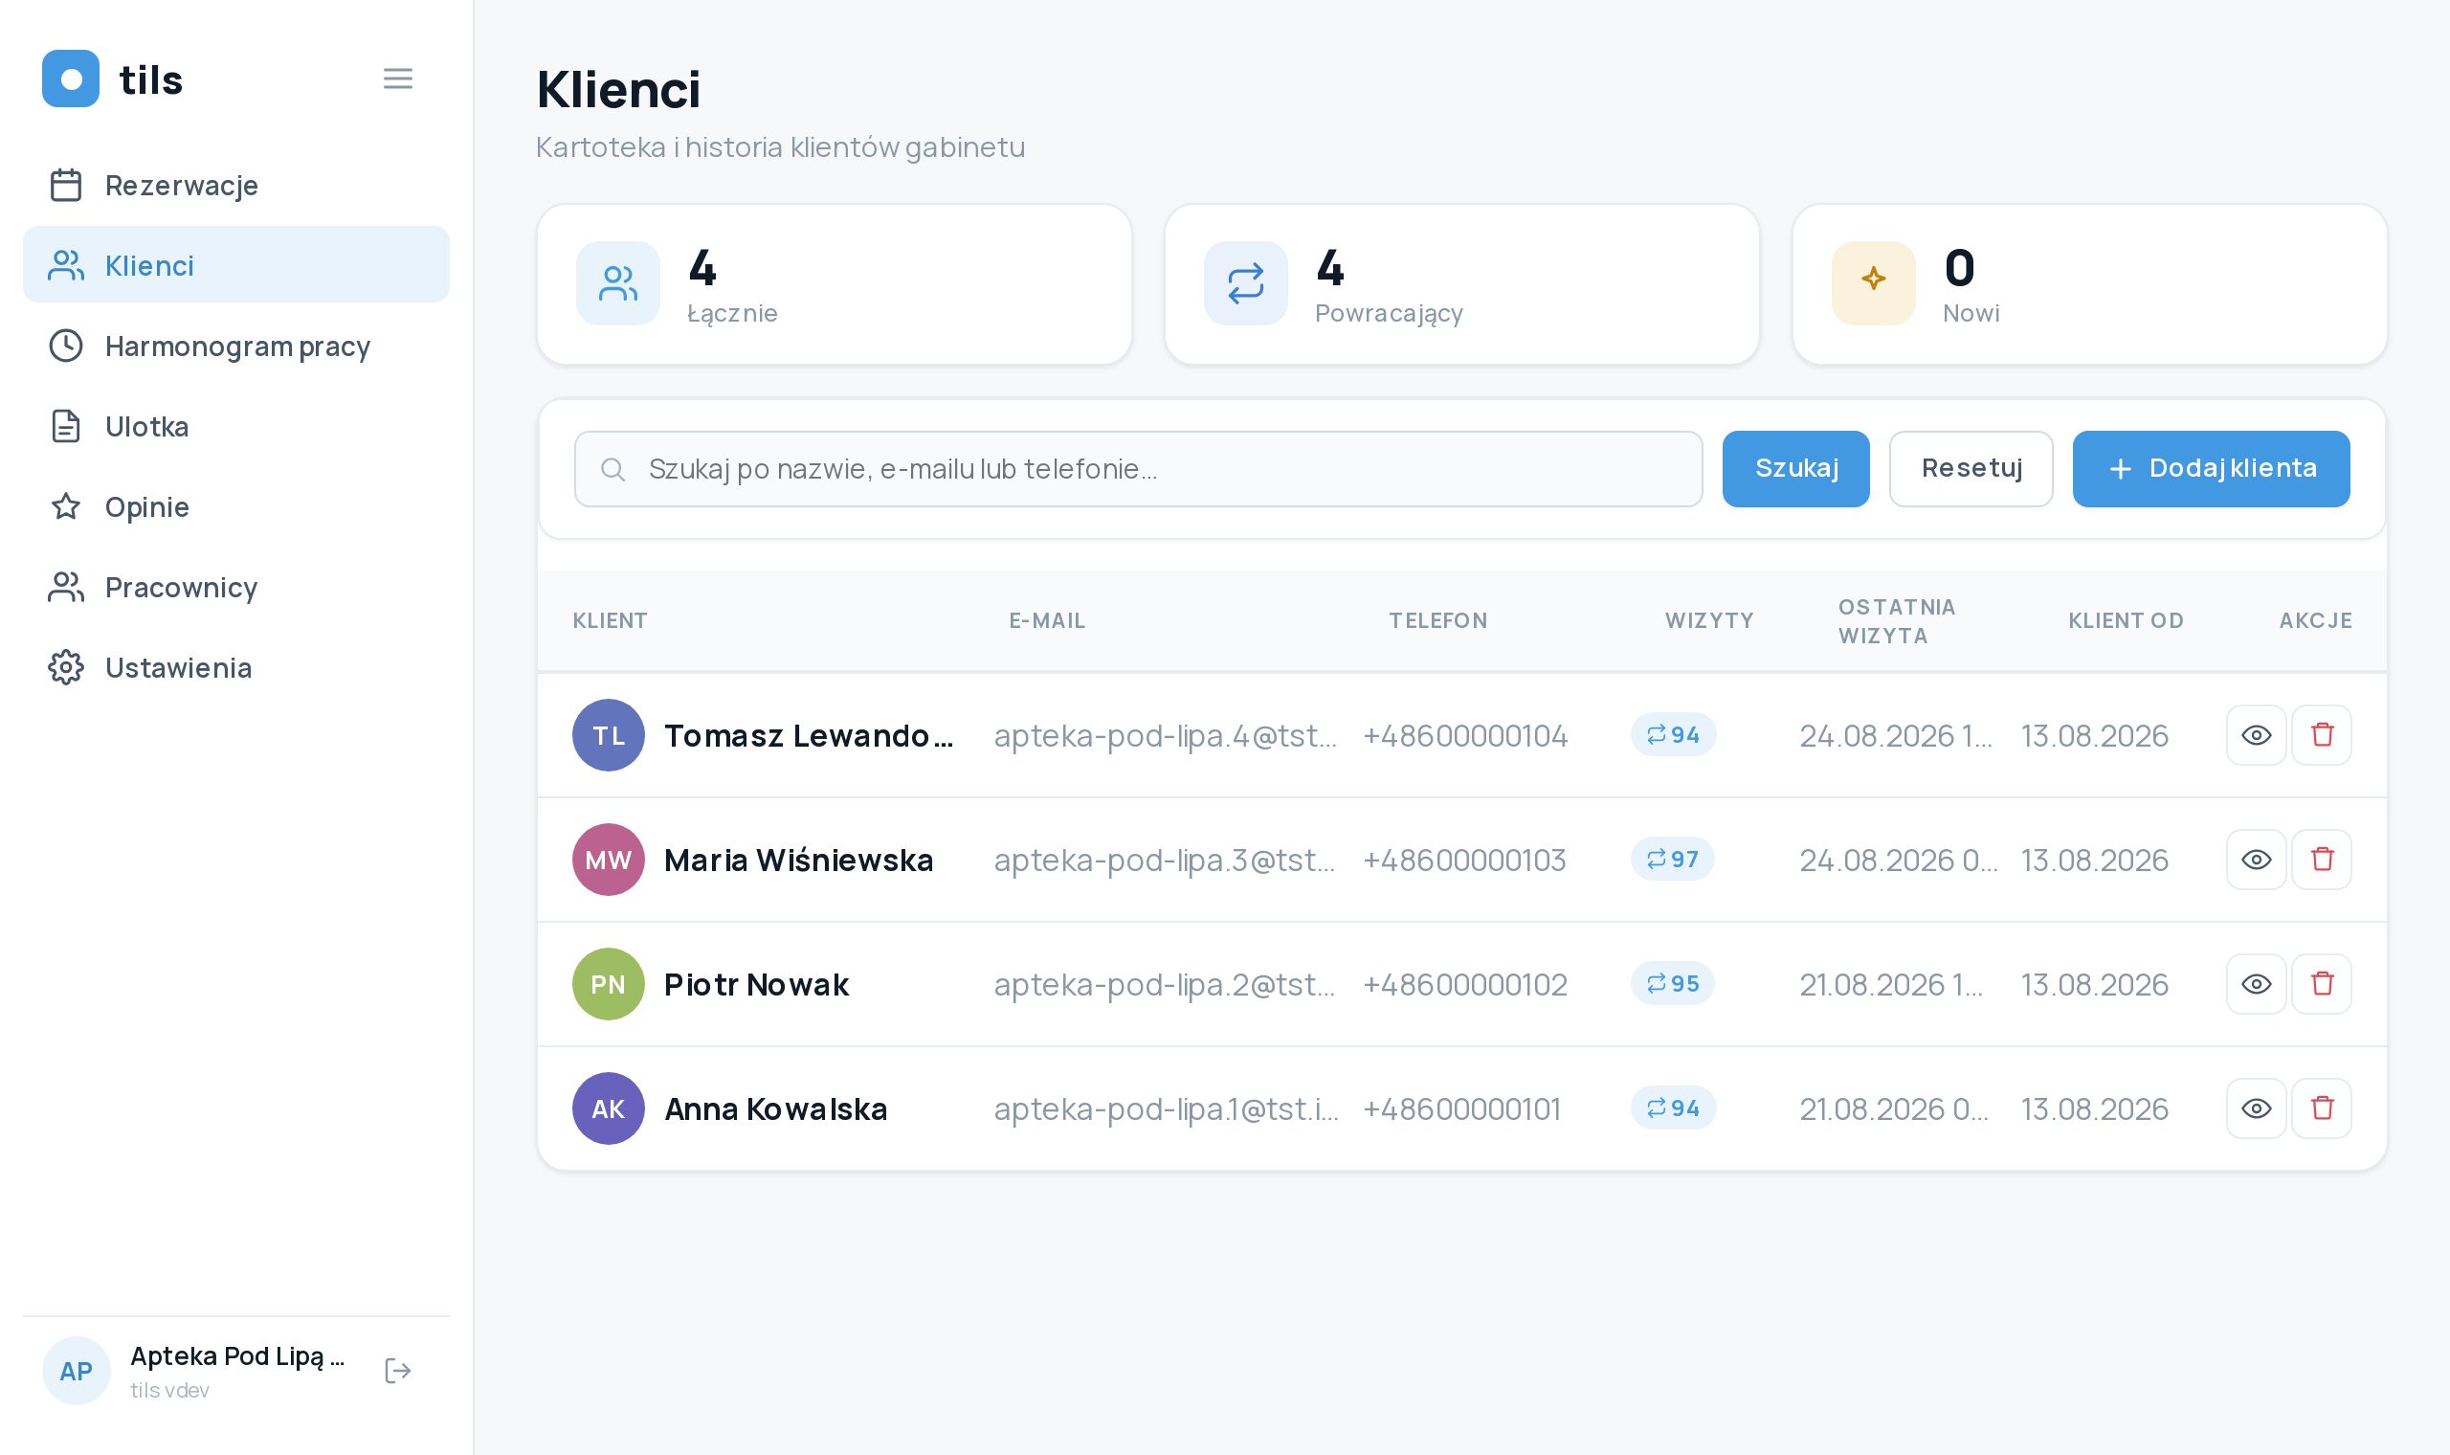Viewport: 2450px width, 1455px height.
Task: Go to Harmonogram pracy in the sidebar
Action: click(236, 346)
